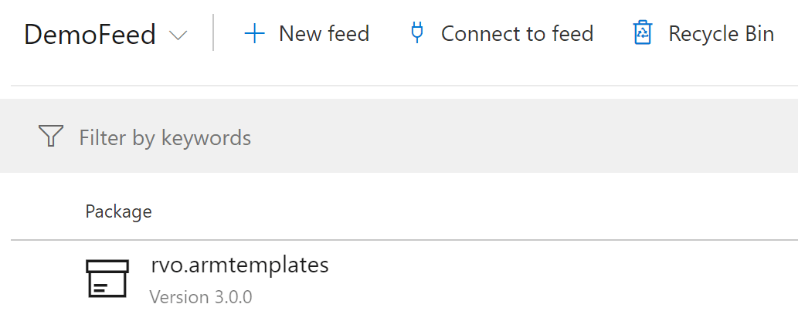The image size is (798, 321).
Task: Click the plug icon for Connect to feed
Action: click(417, 33)
